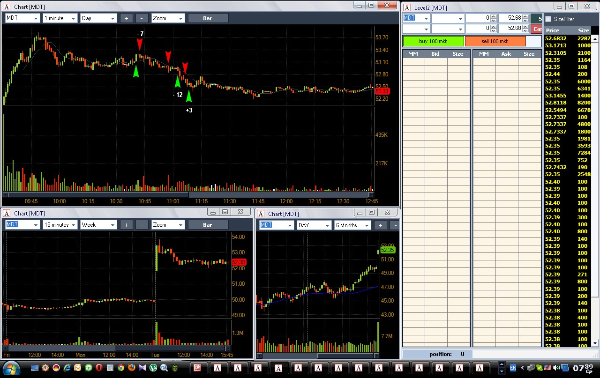Increase the first order price with up stepper

525,16
